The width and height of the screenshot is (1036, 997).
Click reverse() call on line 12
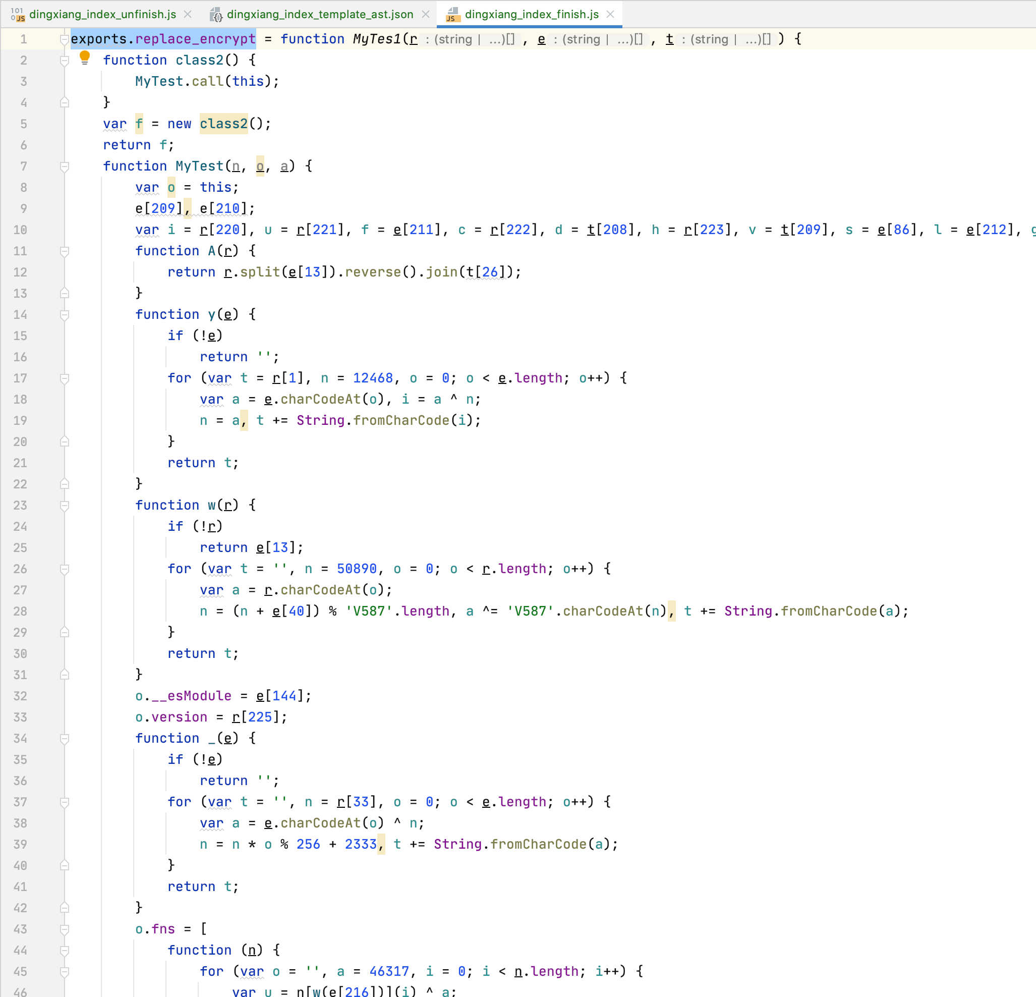pos(381,272)
